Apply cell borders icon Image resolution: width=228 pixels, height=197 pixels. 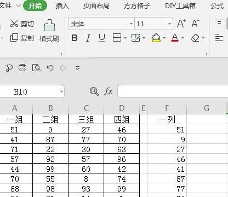[x=117, y=38]
